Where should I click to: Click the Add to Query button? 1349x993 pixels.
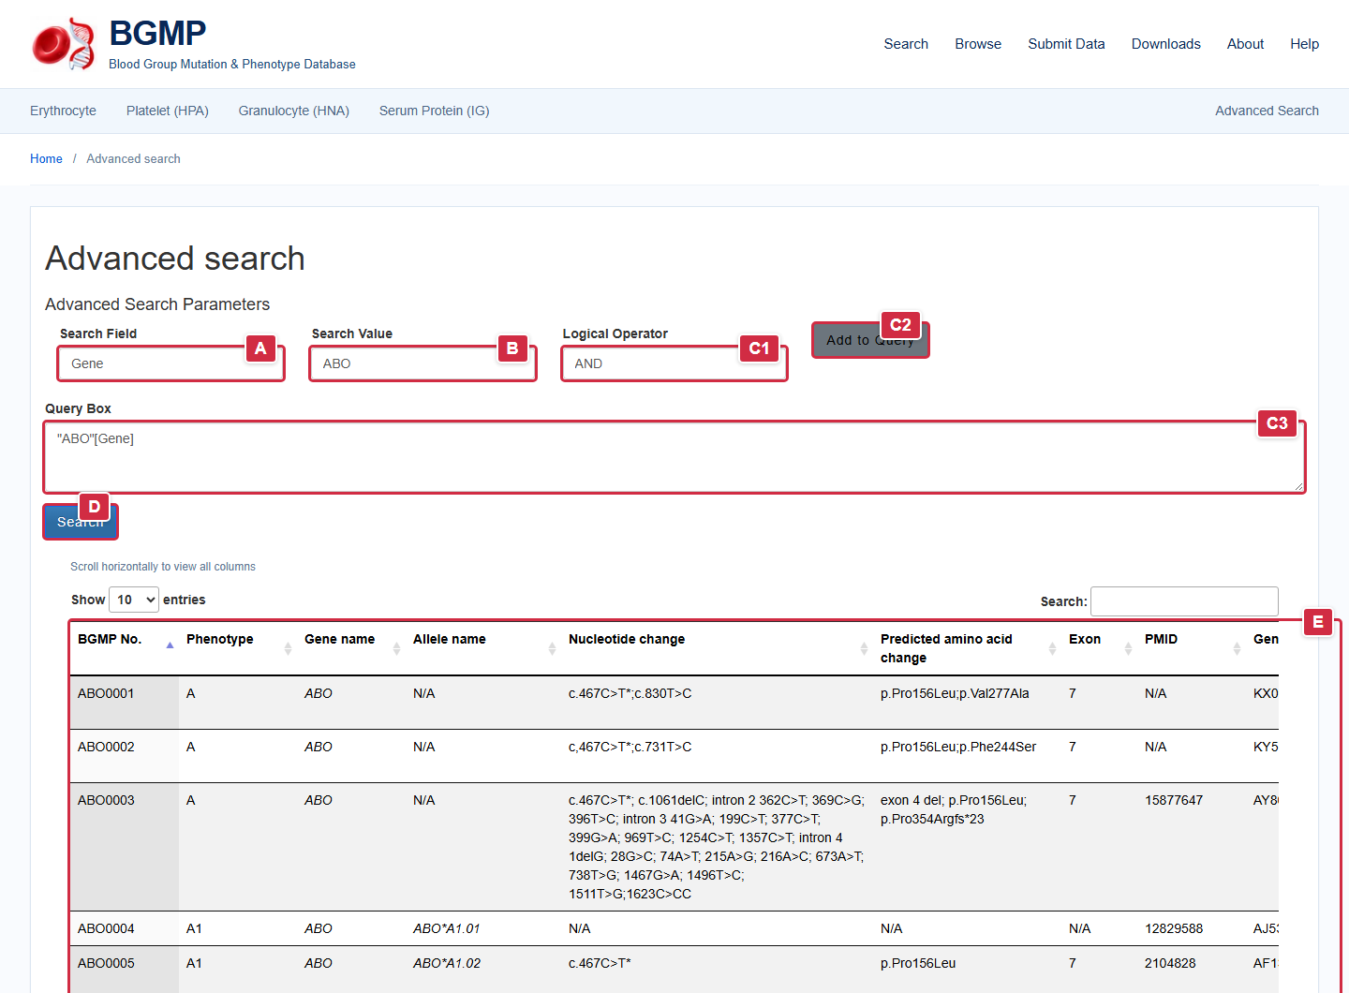869,340
